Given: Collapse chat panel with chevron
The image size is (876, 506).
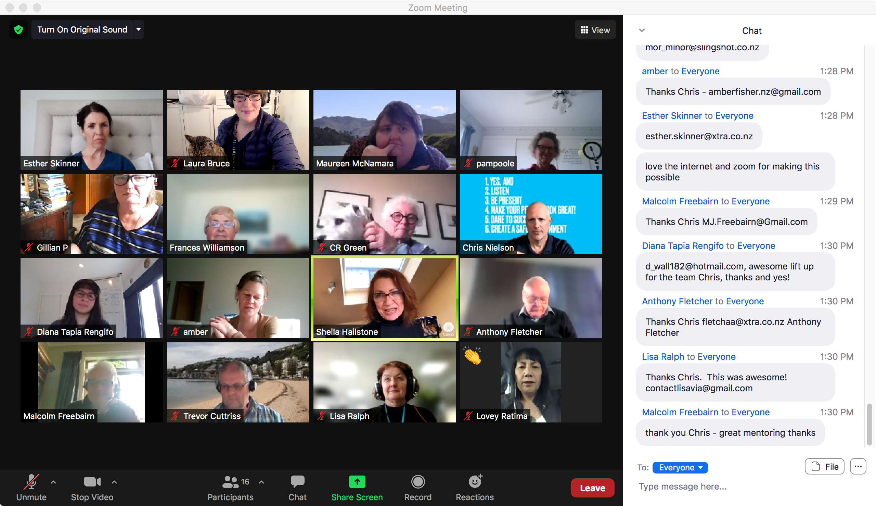Looking at the screenshot, I should (642, 30).
